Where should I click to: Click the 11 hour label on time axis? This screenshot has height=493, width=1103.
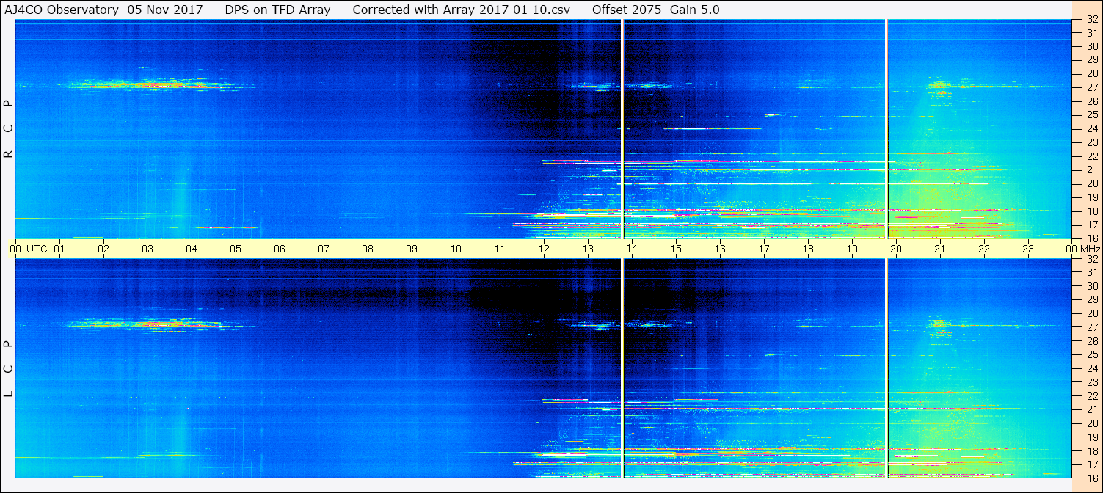[500, 249]
